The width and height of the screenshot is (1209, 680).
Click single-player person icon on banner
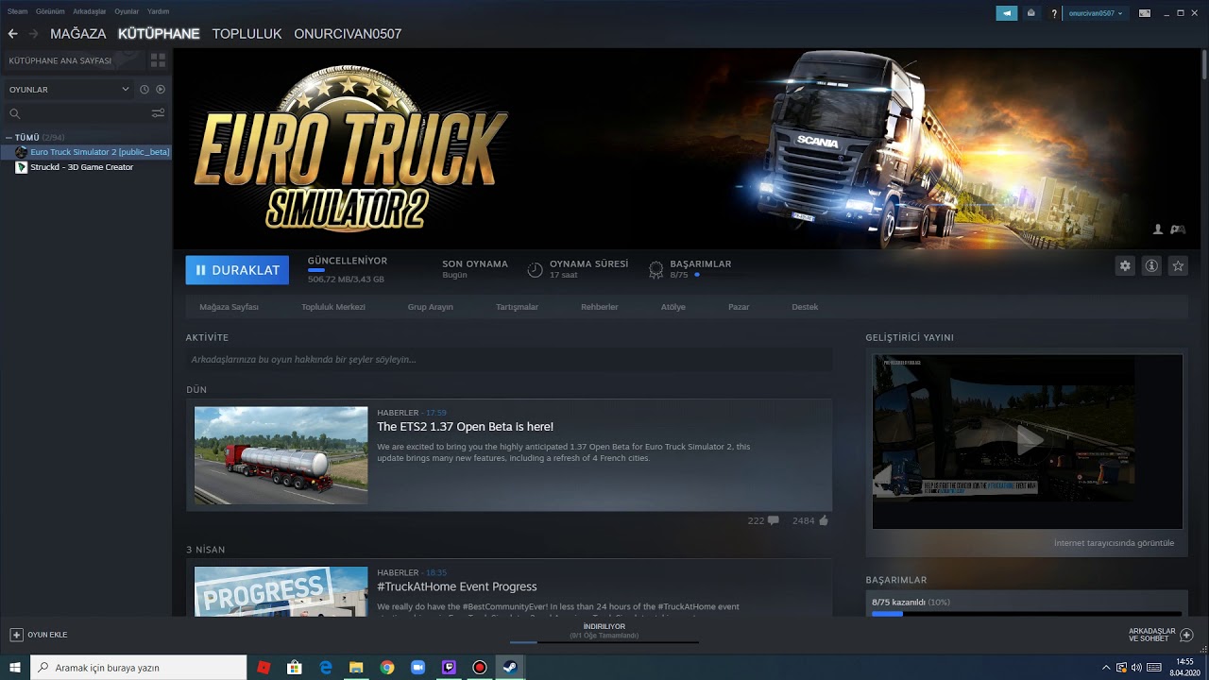click(x=1158, y=229)
